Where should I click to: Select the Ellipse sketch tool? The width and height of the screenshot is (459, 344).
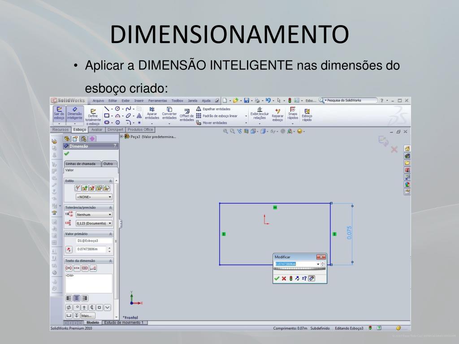pyautogui.click(x=128, y=116)
